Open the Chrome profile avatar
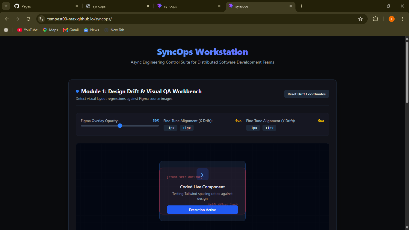409x230 pixels. (392, 19)
